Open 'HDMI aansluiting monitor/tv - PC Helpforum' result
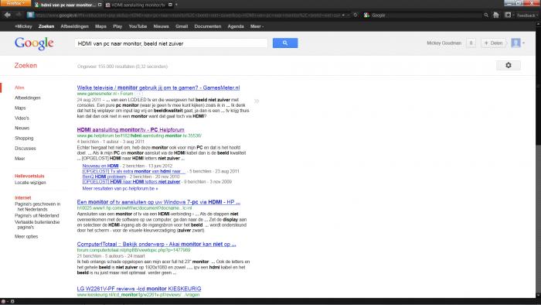Screen dimensions: 541x305 pos(131,130)
